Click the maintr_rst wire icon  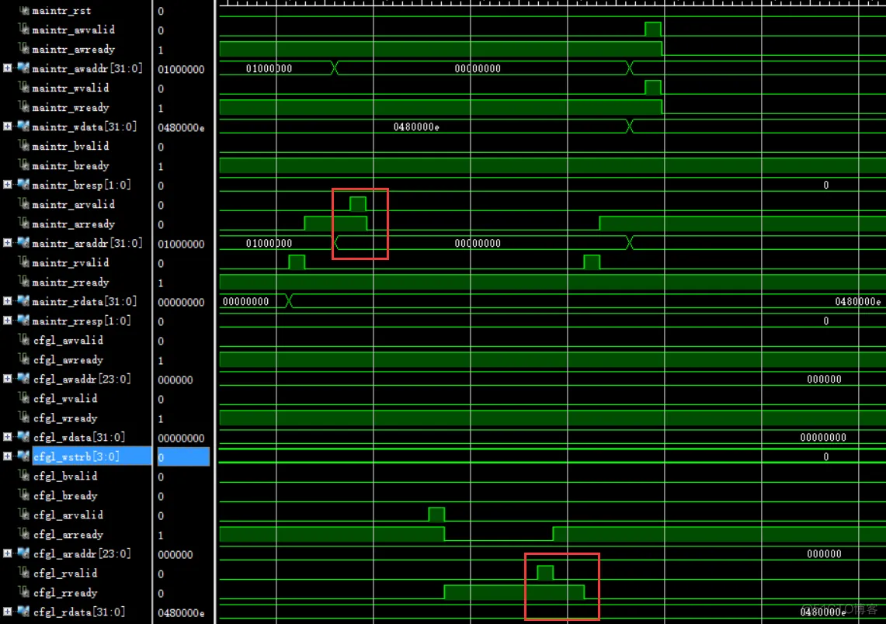click(x=24, y=10)
